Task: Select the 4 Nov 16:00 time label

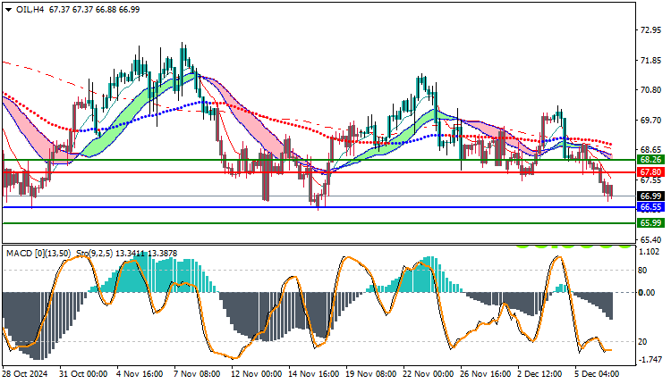Action: tap(140, 374)
